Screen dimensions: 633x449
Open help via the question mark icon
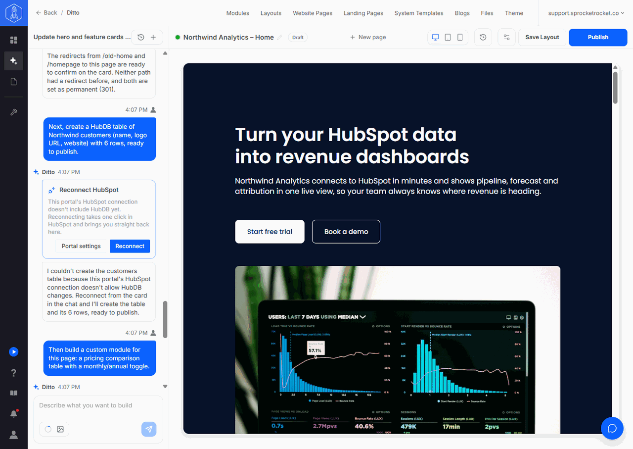coord(14,373)
